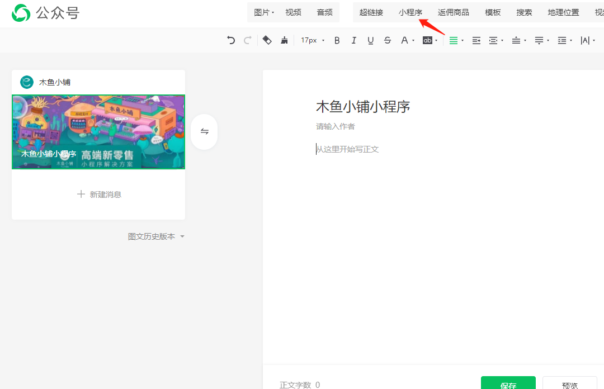The width and height of the screenshot is (604, 389).
Task: Click the 正文字数 0 word count
Action: [x=300, y=385]
